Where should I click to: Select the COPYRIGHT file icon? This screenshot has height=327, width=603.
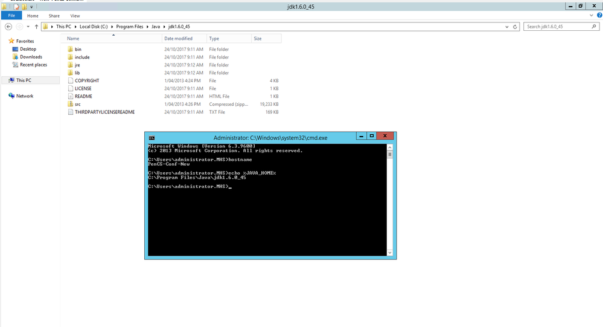(x=71, y=80)
